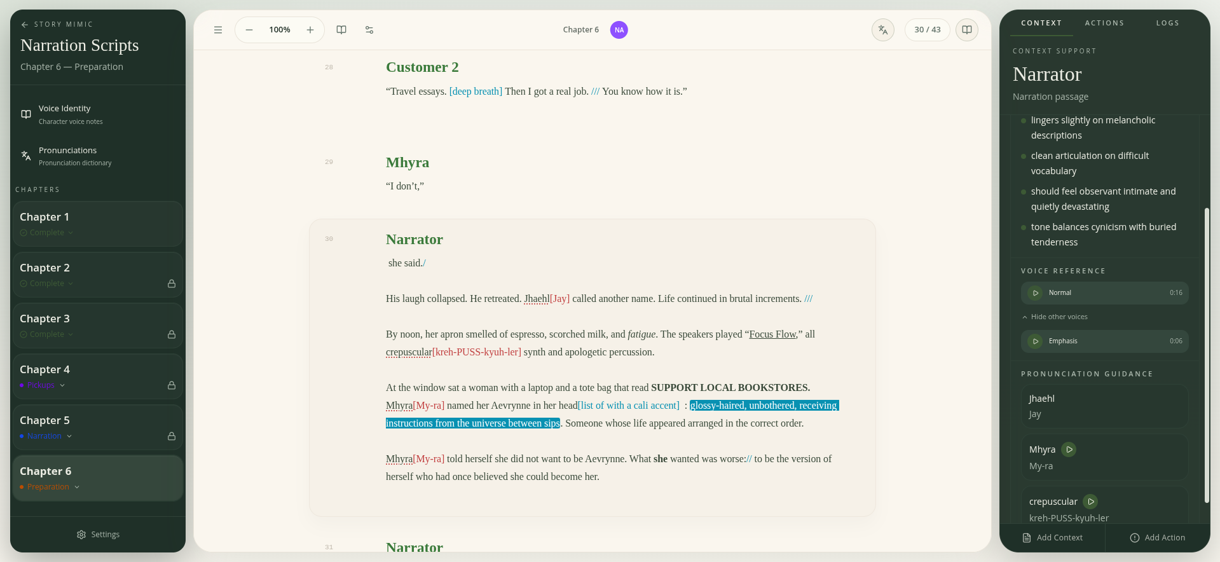Screen dimensions: 1220x562
Task: Click line number 29
Action: 329,162
